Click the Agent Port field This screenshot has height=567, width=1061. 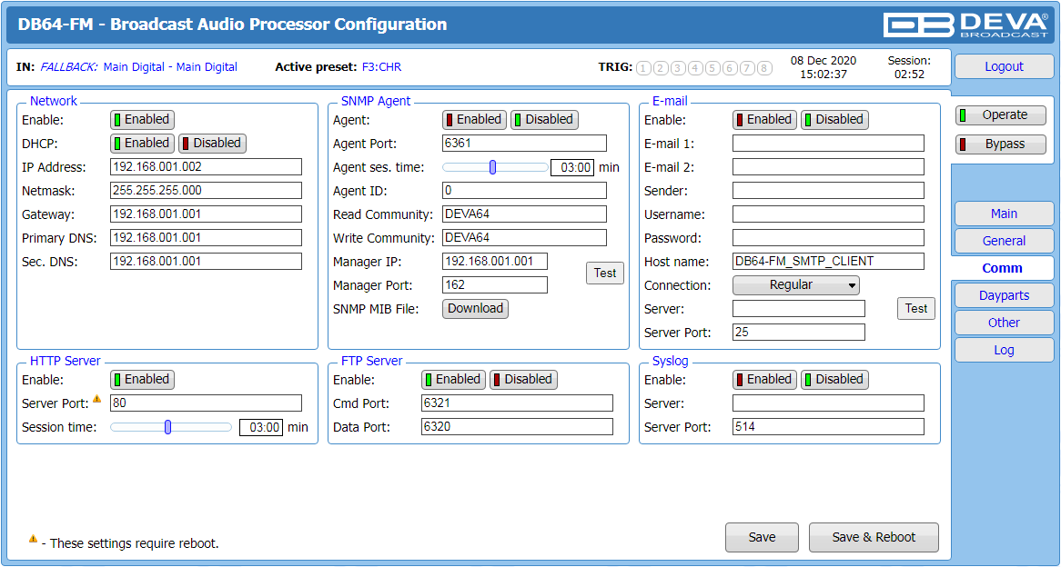click(x=524, y=144)
